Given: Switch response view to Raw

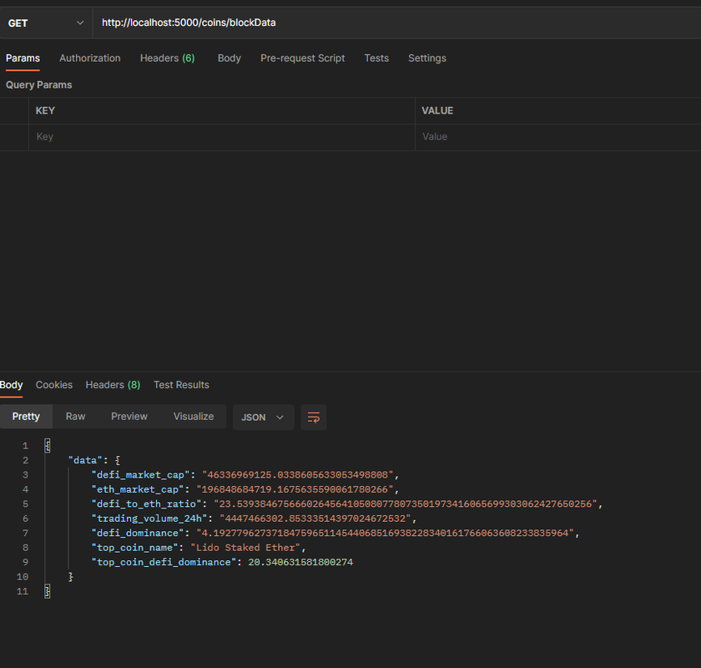Looking at the screenshot, I should (x=76, y=417).
